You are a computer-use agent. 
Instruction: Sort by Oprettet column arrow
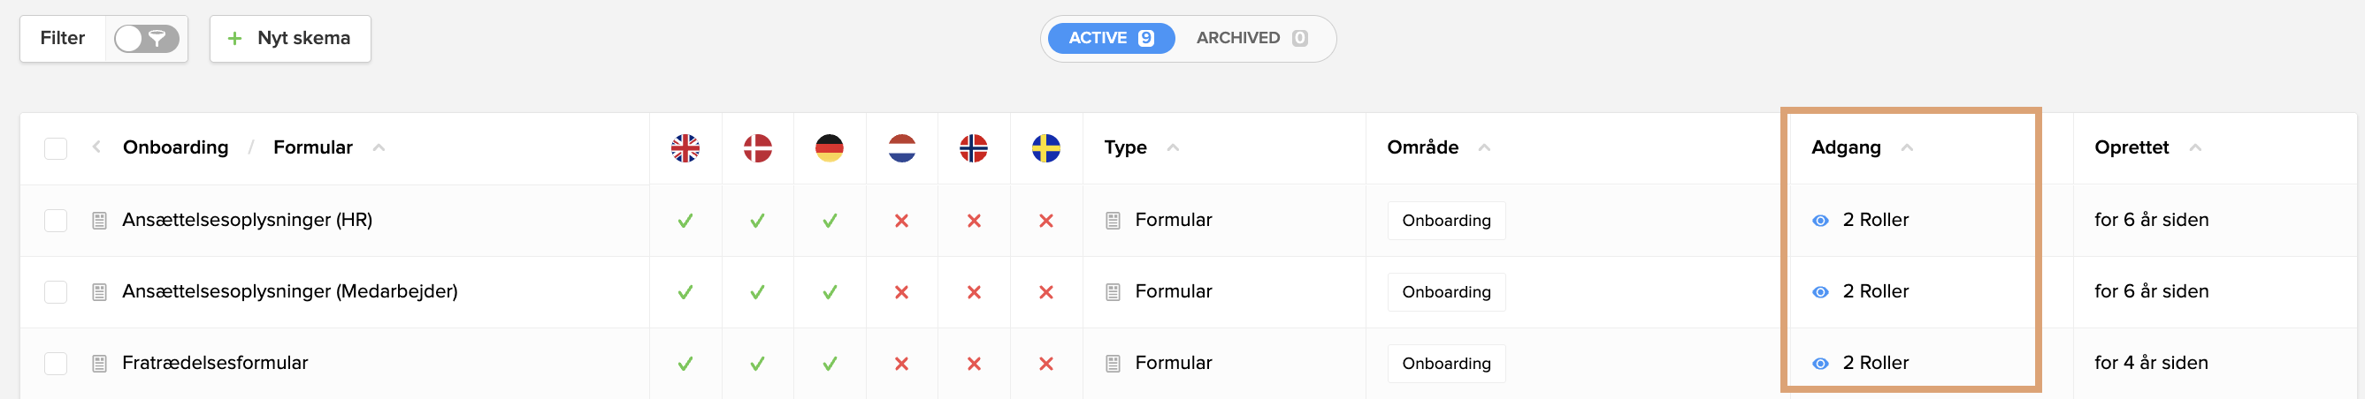click(2195, 147)
